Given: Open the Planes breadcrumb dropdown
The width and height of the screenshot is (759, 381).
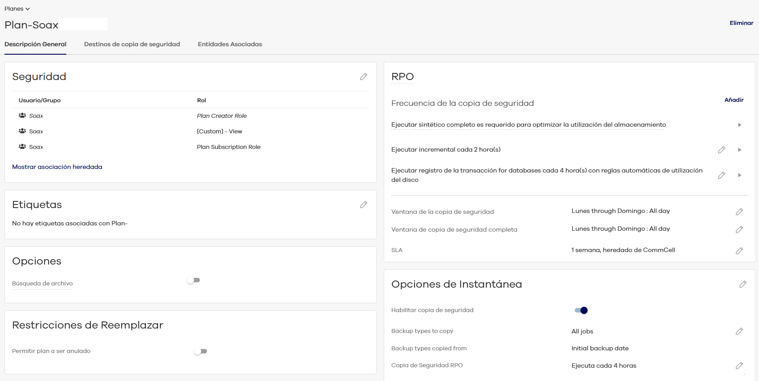Looking at the screenshot, I should click(17, 9).
